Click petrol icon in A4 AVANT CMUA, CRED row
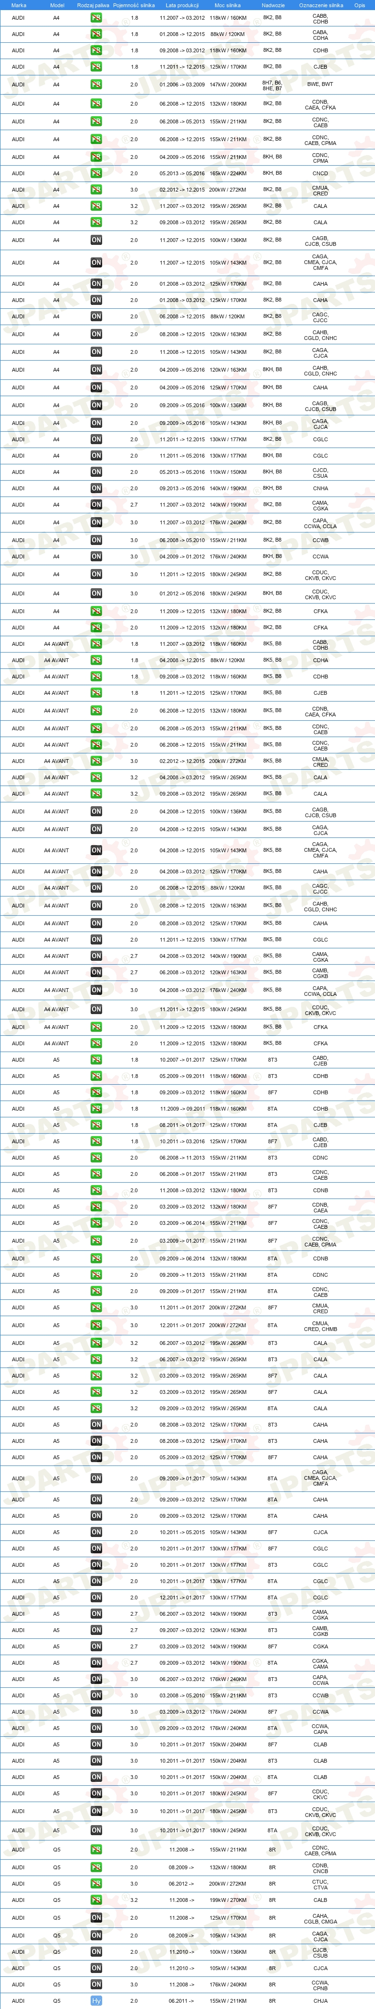This screenshot has height=2009, width=375. (x=96, y=761)
